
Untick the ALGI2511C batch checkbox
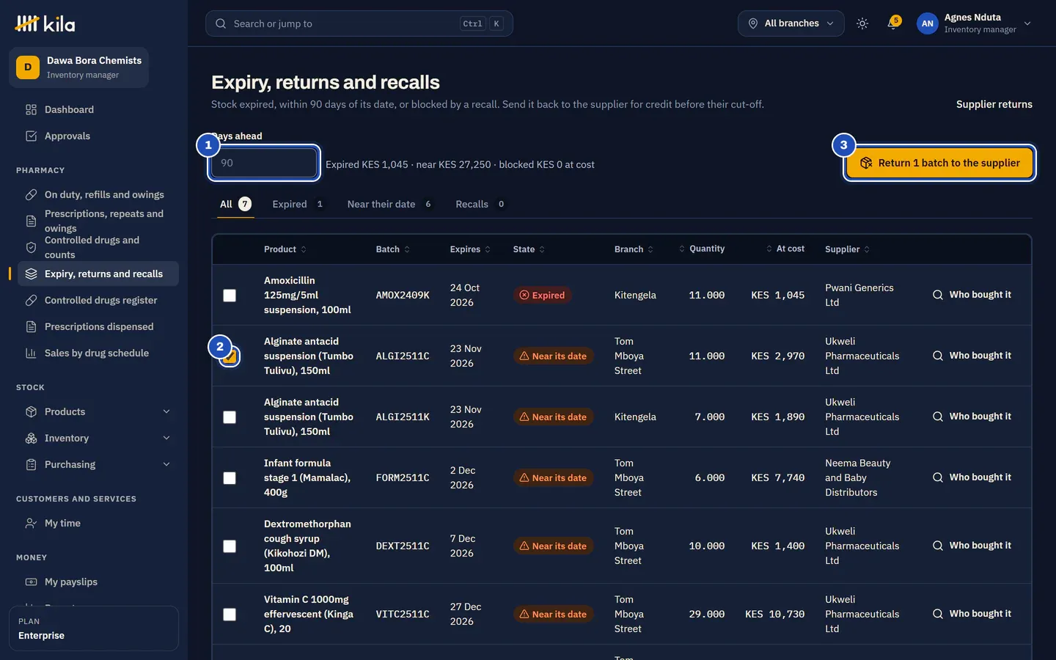point(230,356)
